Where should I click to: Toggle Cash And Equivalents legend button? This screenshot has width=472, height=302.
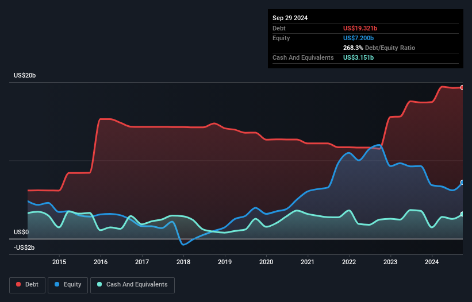click(x=132, y=285)
